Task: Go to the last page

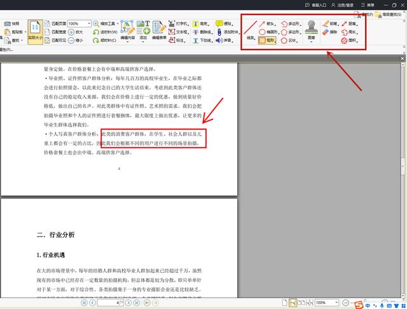Action: 137,303
